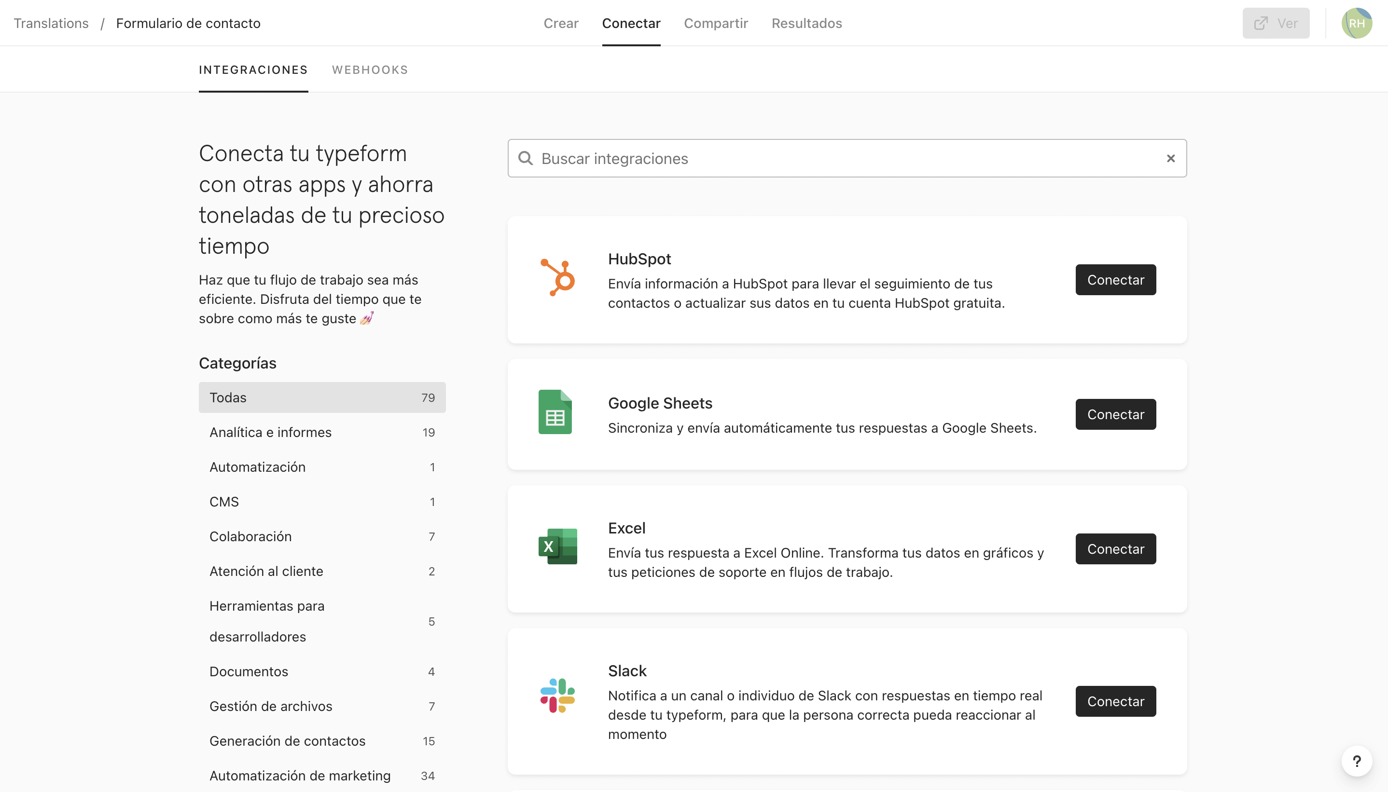Click Conectar button for Google Sheets
Viewport: 1388px width, 792px height.
click(1116, 414)
